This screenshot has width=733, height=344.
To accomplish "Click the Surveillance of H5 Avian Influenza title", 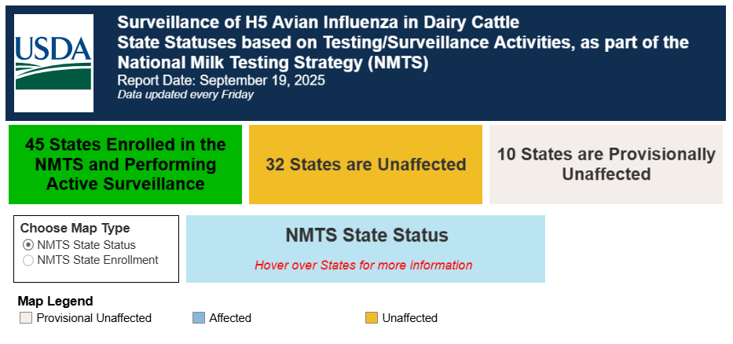I will click(318, 22).
